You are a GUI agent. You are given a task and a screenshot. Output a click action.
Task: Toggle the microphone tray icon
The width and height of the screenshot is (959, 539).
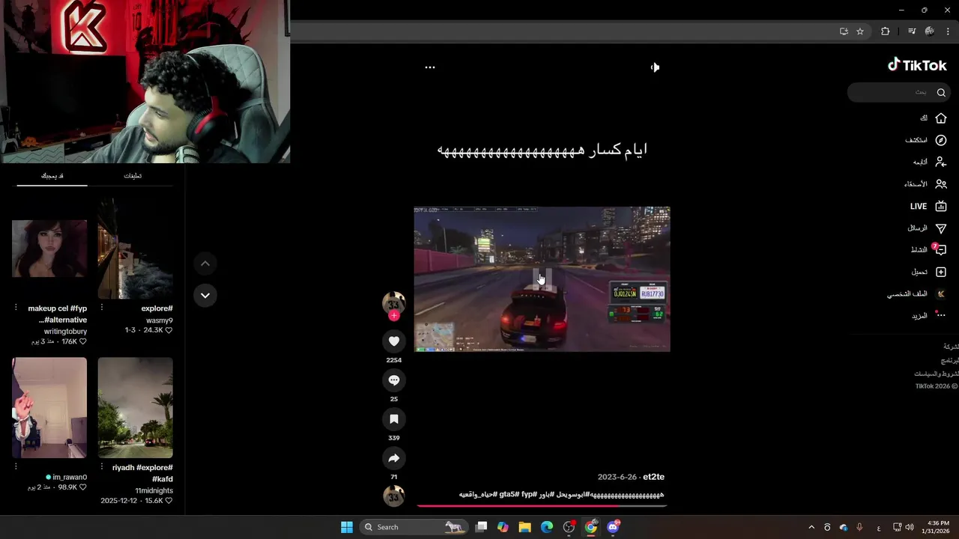pos(859,527)
